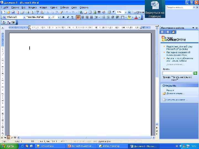Save the document with floppy icon
The image size is (199, 149).
(x=13, y=12)
